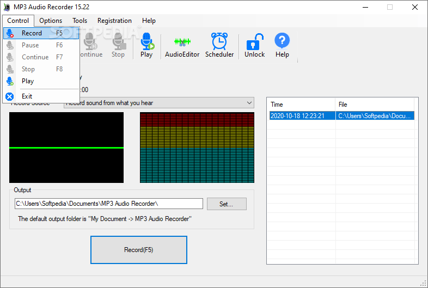Click the Play microphone icon in Control menu
The height and width of the screenshot is (288, 428).
[10, 81]
